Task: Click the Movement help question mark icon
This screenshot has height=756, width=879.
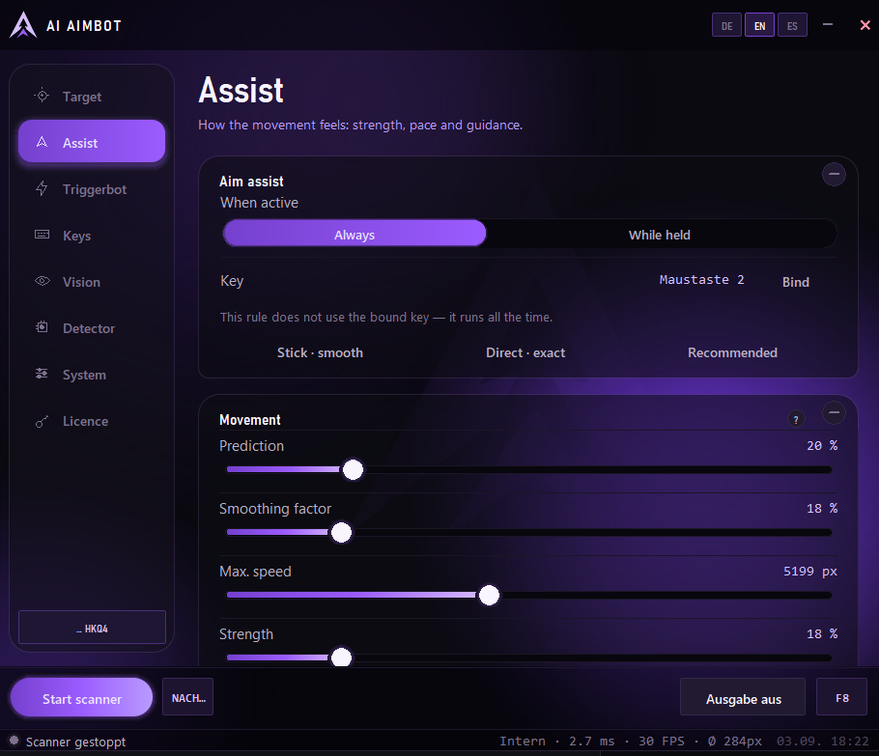Action: tap(796, 419)
